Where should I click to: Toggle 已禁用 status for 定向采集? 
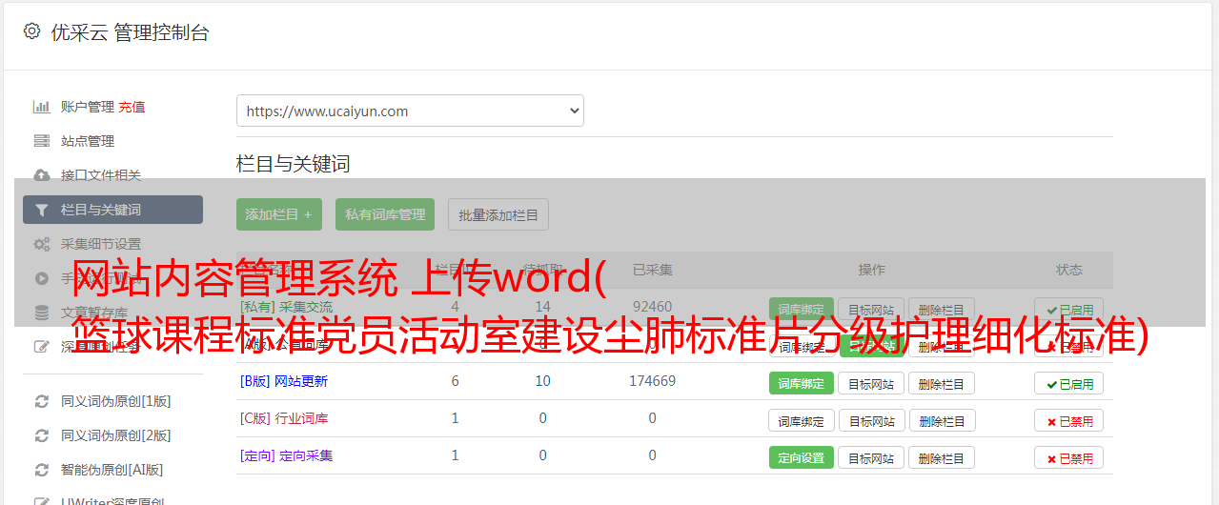click(x=1069, y=457)
